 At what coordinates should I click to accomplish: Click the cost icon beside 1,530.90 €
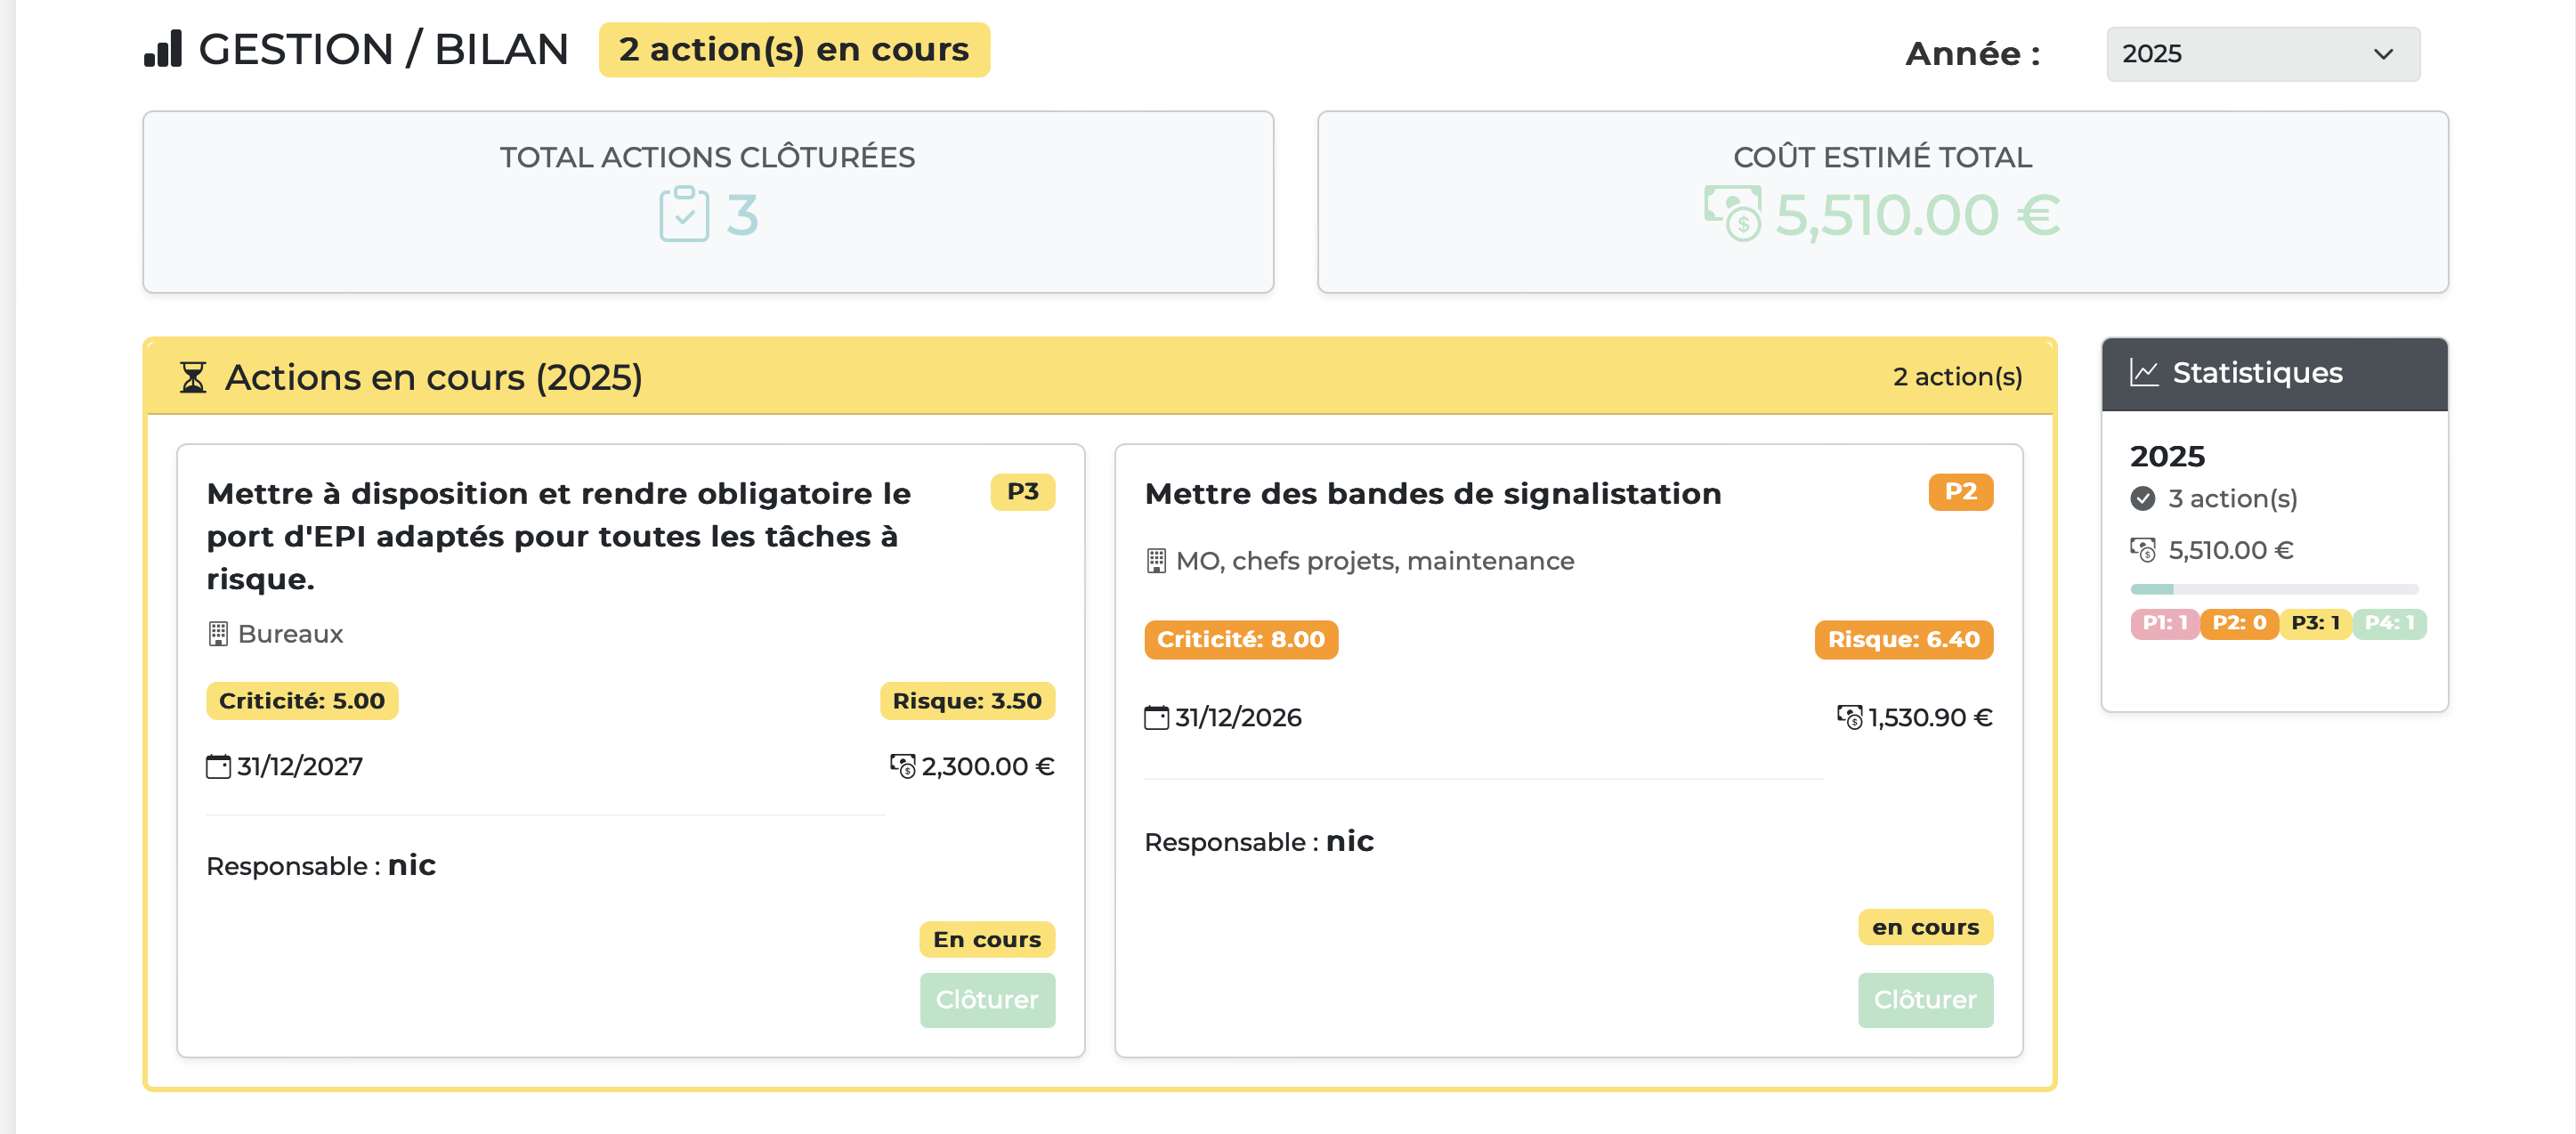click(1849, 717)
